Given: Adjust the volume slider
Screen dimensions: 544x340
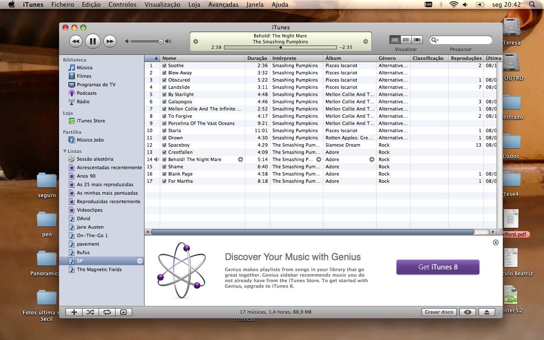Looking at the screenshot, I should tap(147, 41).
